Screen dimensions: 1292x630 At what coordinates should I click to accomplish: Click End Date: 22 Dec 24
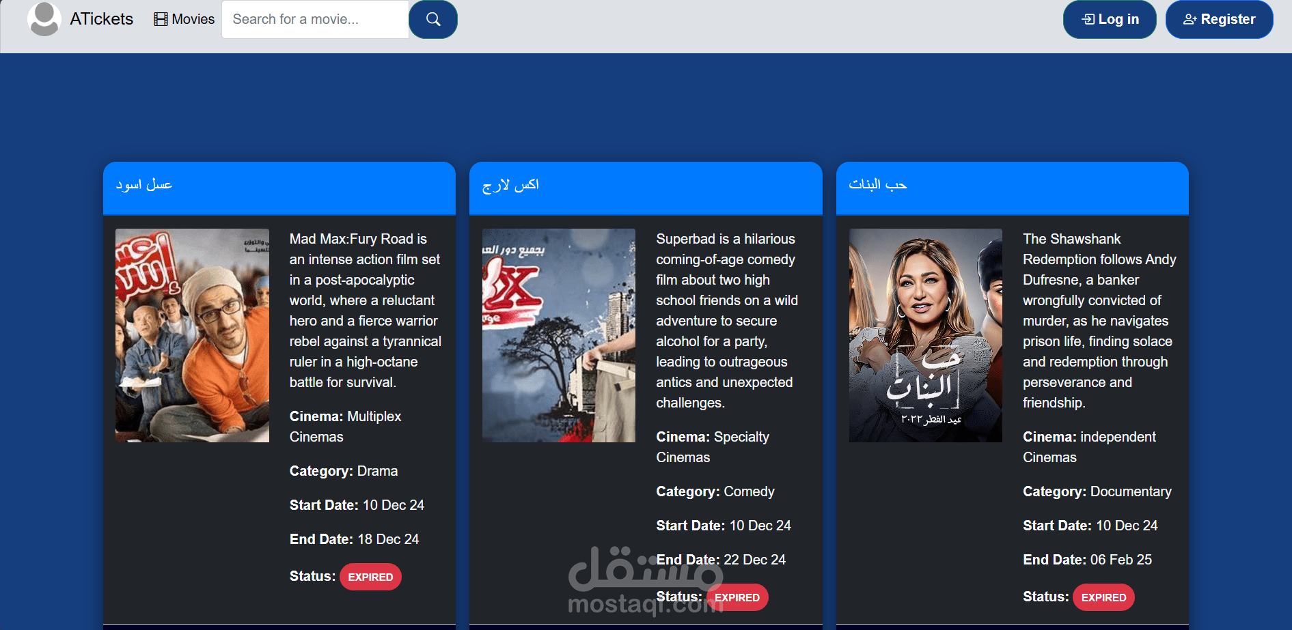[721, 560]
